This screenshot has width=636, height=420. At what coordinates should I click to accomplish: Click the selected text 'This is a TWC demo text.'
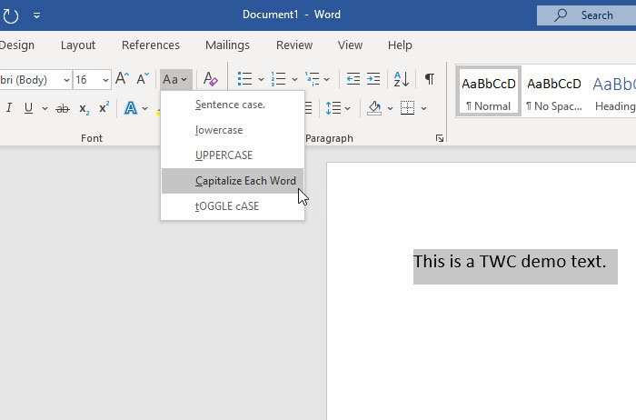click(x=510, y=261)
